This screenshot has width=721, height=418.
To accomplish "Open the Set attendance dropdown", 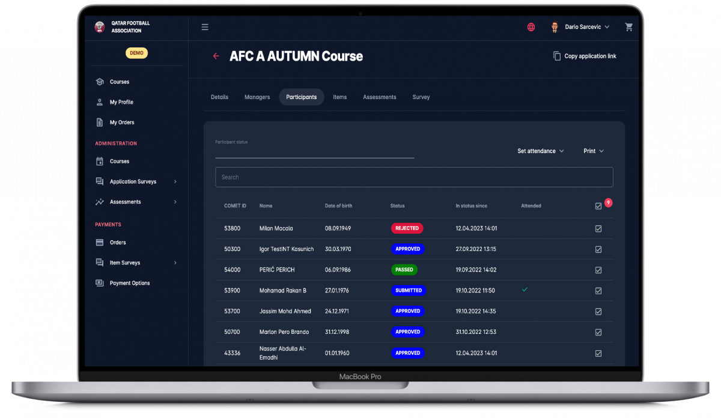I will point(540,151).
